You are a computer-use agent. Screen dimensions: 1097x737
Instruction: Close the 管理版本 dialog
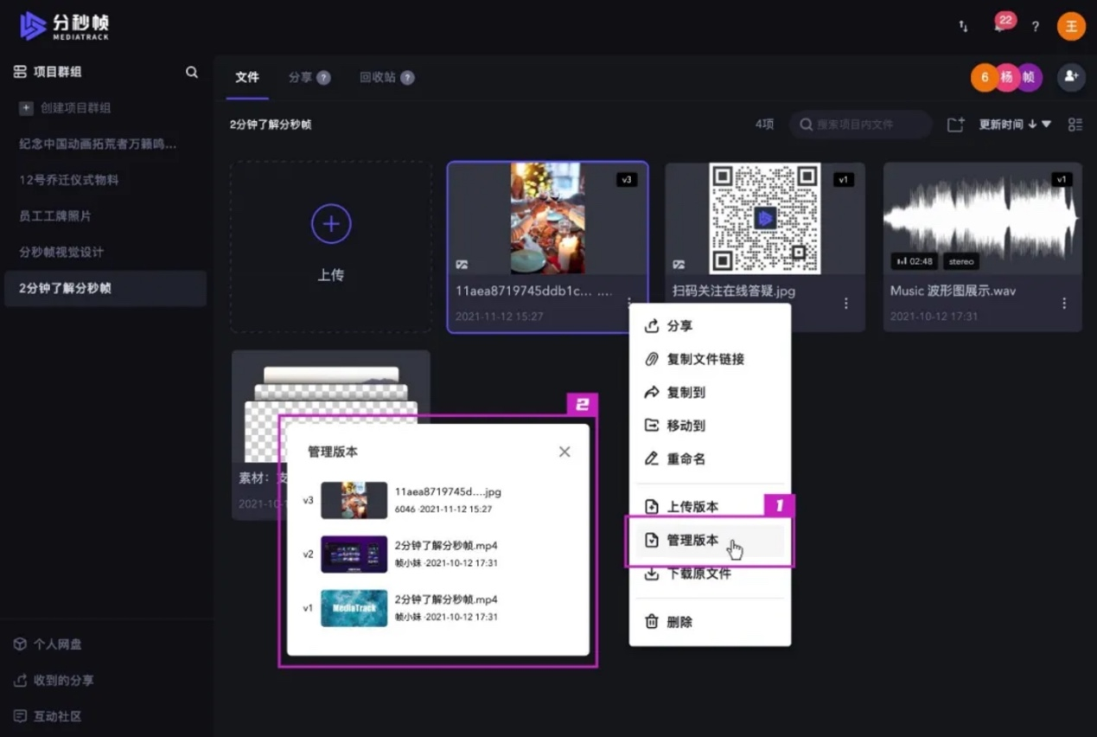coord(564,452)
